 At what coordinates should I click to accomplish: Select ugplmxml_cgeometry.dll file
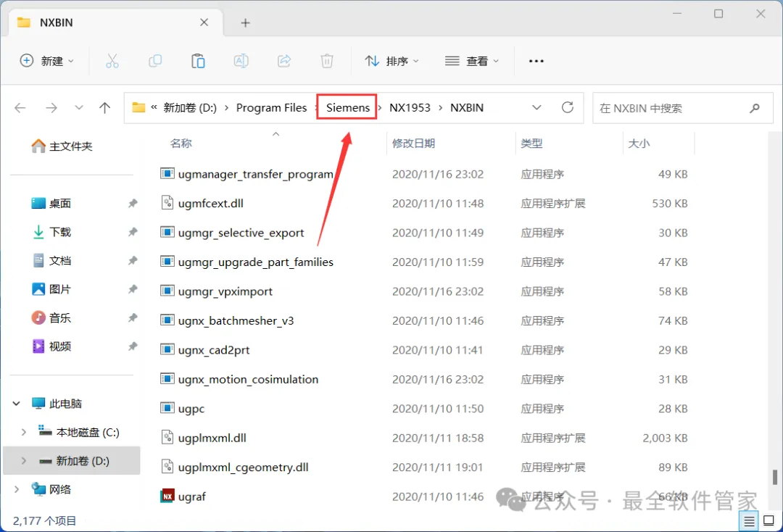click(243, 467)
